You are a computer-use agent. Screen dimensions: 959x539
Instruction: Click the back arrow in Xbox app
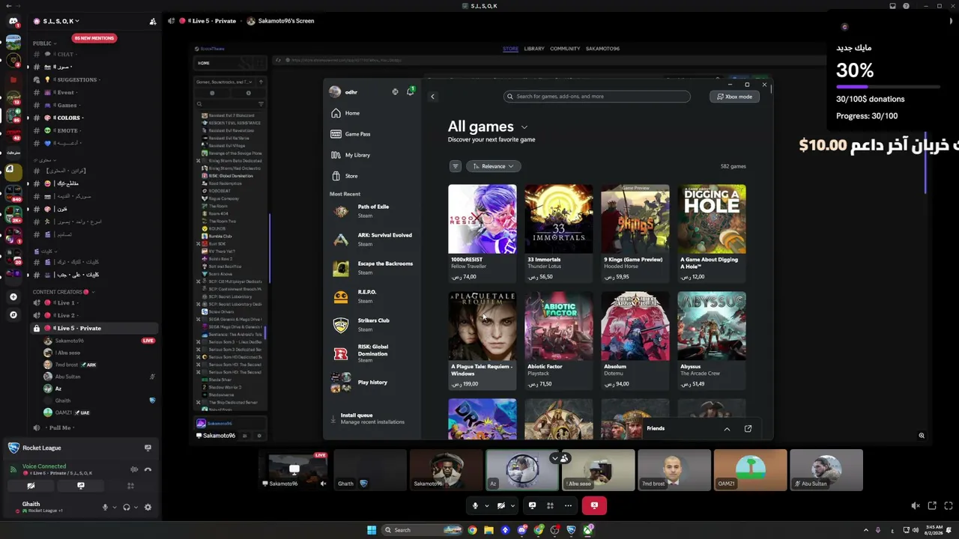tap(432, 97)
